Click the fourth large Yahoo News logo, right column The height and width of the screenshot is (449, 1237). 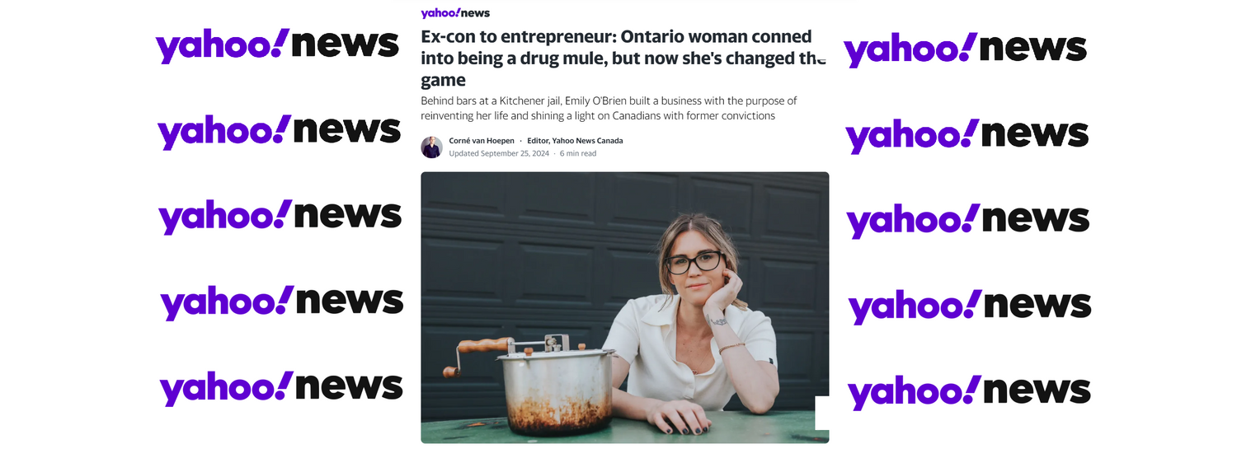(969, 306)
